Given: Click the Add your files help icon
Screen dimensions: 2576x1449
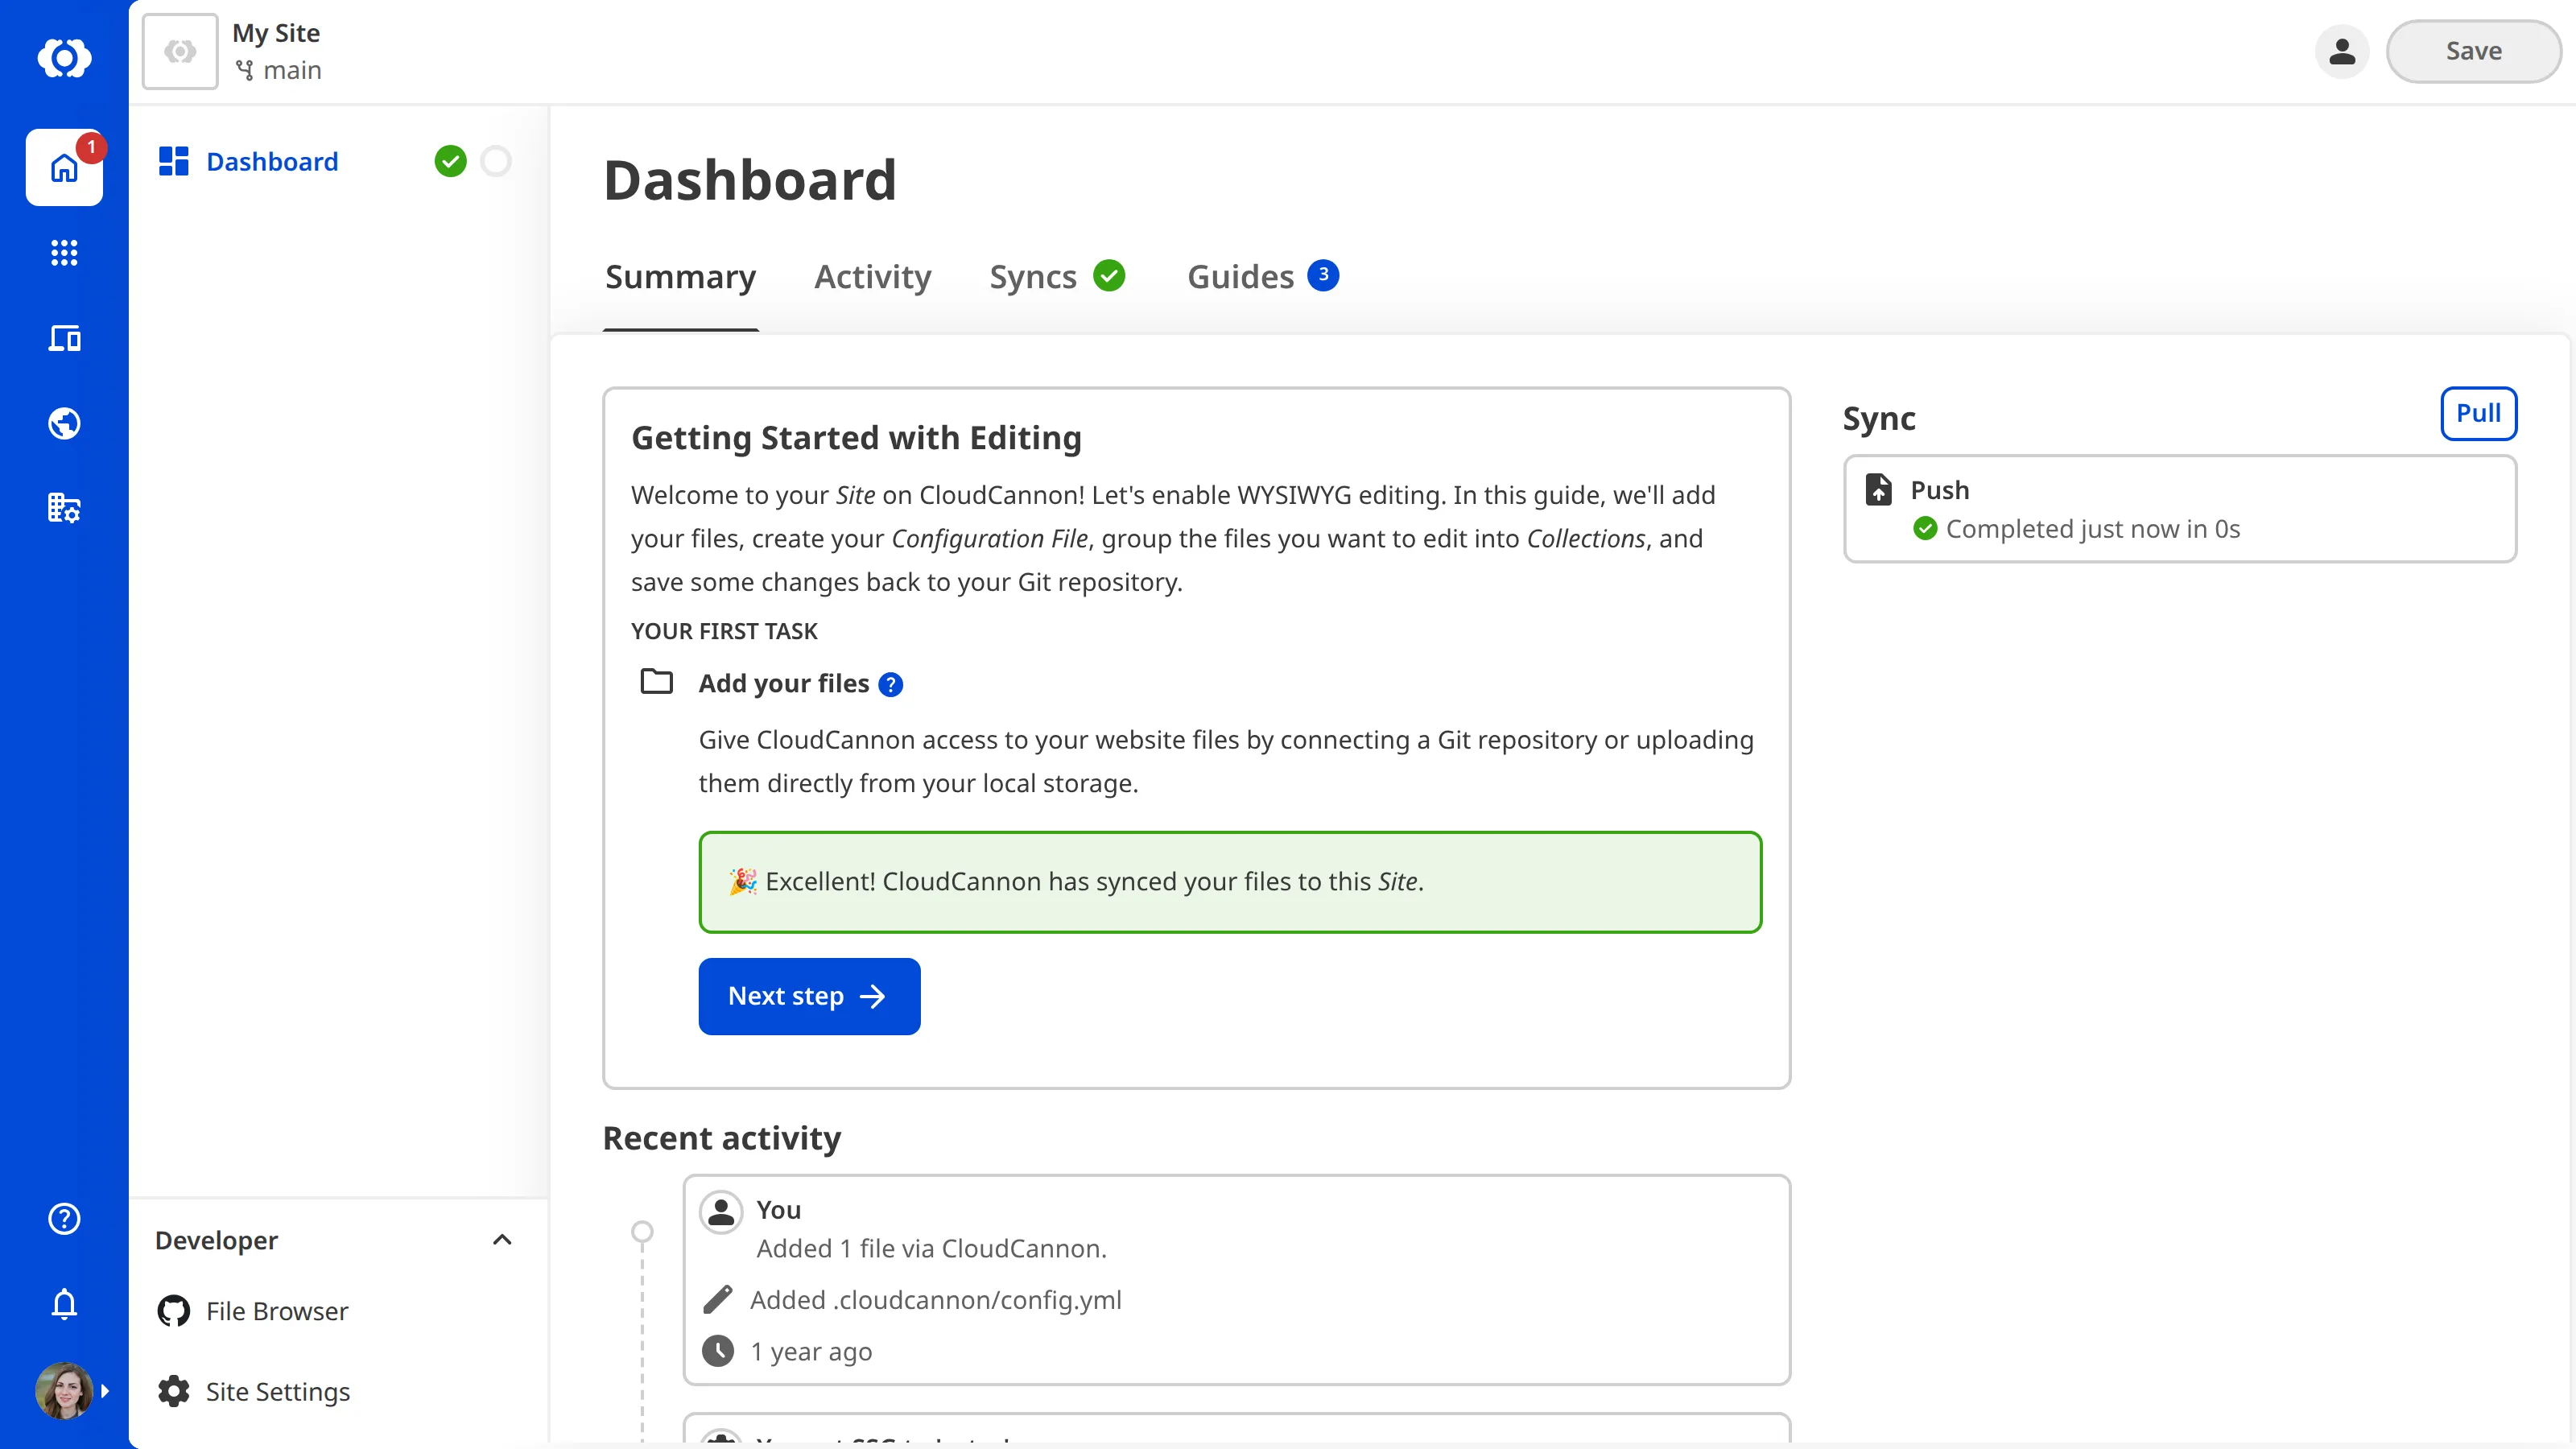Looking at the screenshot, I should click(890, 684).
